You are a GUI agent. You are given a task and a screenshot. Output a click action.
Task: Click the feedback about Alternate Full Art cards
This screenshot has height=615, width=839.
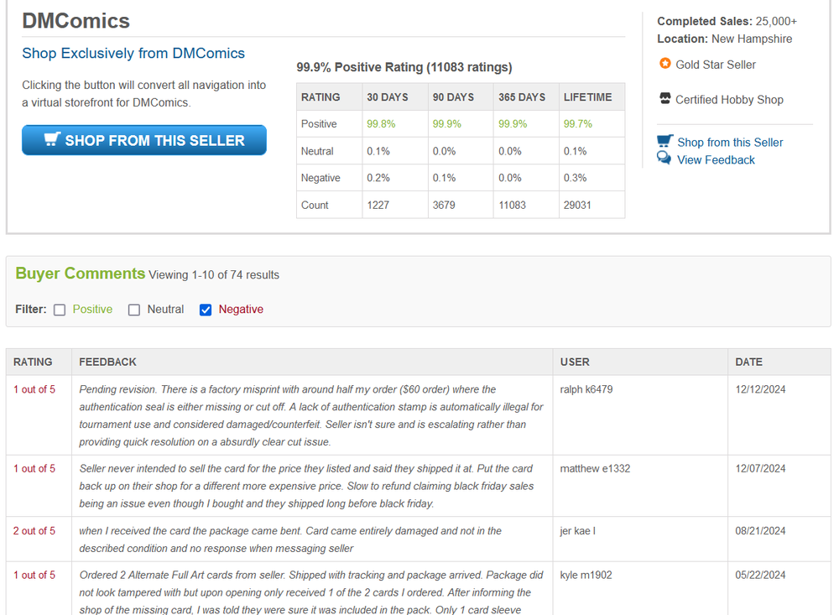pyautogui.click(x=311, y=592)
